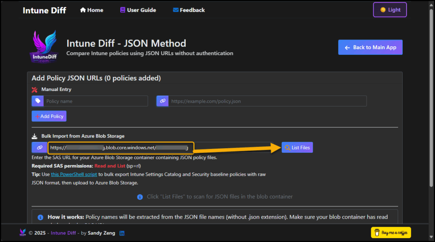This screenshot has height=242, width=435.
Task: Click the IntuneDiff phoenix logo
Action: click(x=44, y=47)
